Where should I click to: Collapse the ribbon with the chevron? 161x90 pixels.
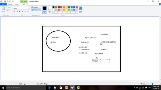pyautogui.click(x=157, y=4)
